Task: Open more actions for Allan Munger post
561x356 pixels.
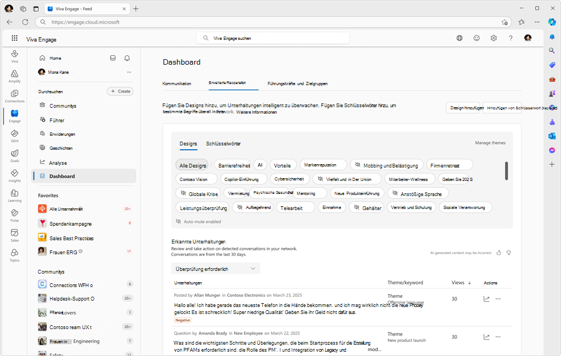Action: [498, 299]
